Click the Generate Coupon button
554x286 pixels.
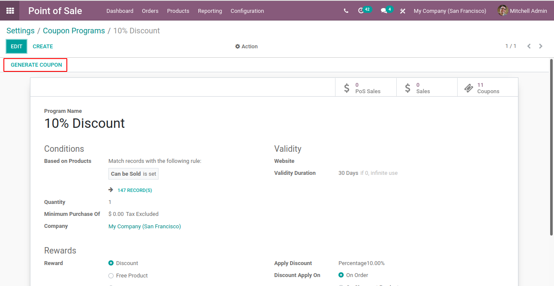click(36, 65)
